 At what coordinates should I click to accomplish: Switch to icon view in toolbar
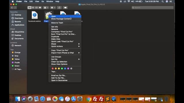29,8
